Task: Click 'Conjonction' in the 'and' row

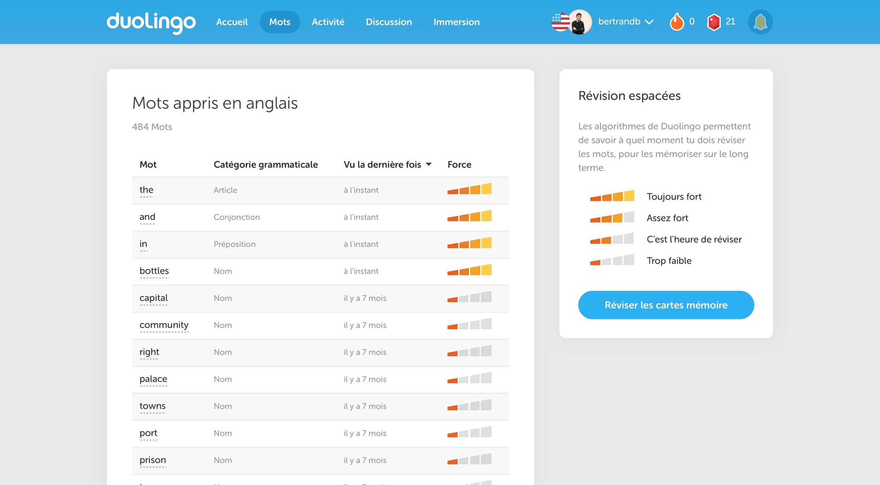Action: (237, 217)
